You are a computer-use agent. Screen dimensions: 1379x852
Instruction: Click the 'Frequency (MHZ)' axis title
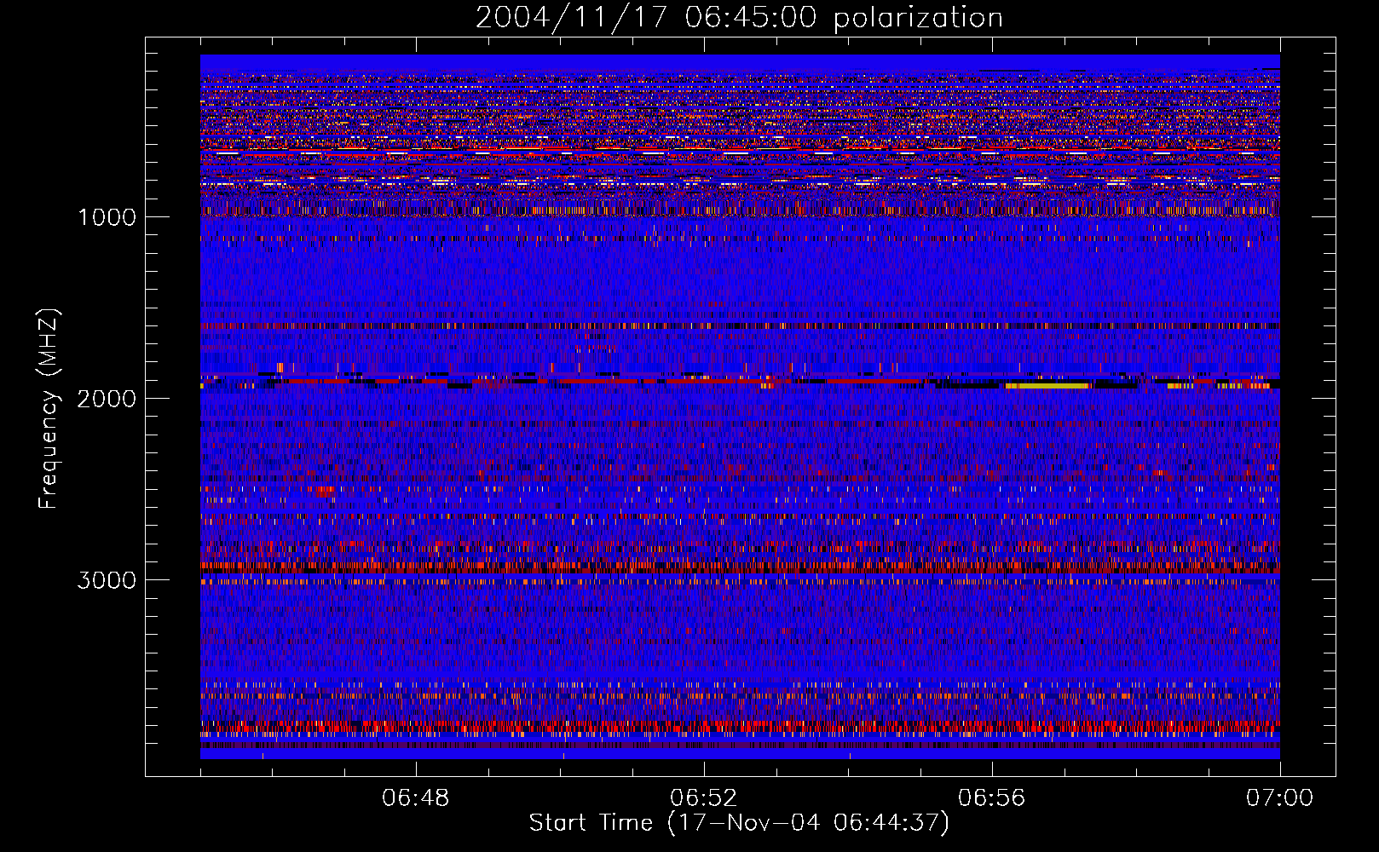click(49, 410)
